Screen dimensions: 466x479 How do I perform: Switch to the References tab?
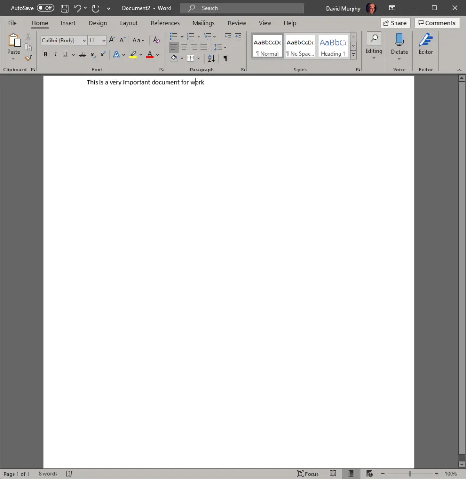pyautogui.click(x=165, y=23)
